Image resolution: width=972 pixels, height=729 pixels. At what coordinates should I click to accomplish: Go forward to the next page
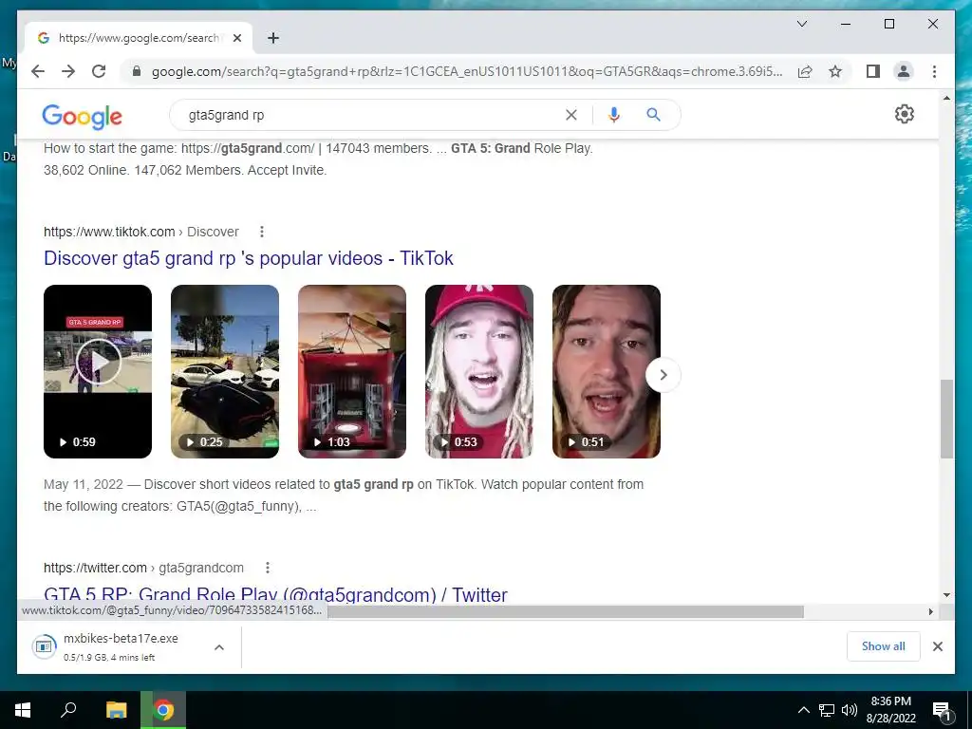pos(68,71)
